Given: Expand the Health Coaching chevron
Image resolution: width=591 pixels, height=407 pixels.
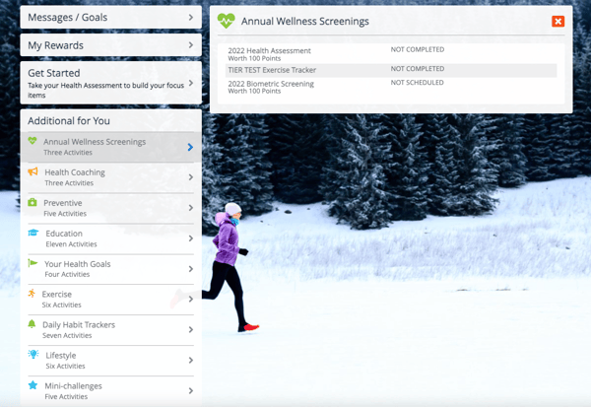Looking at the screenshot, I should [x=191, y=177].
